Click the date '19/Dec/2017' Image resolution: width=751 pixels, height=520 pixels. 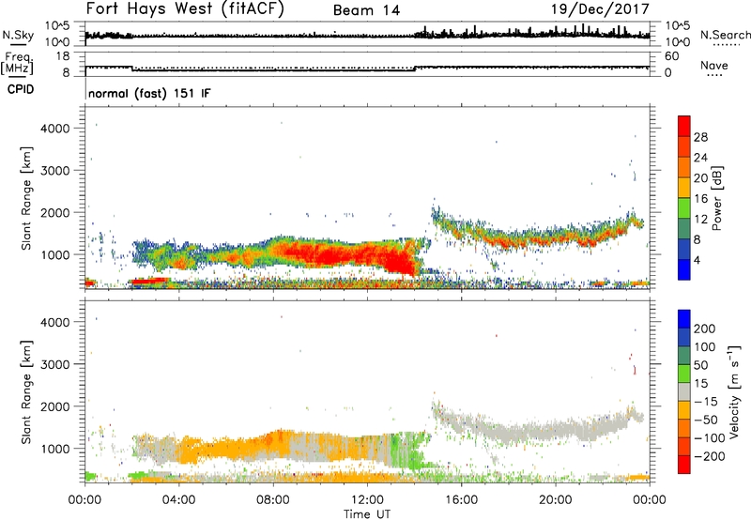pos(600,8)
